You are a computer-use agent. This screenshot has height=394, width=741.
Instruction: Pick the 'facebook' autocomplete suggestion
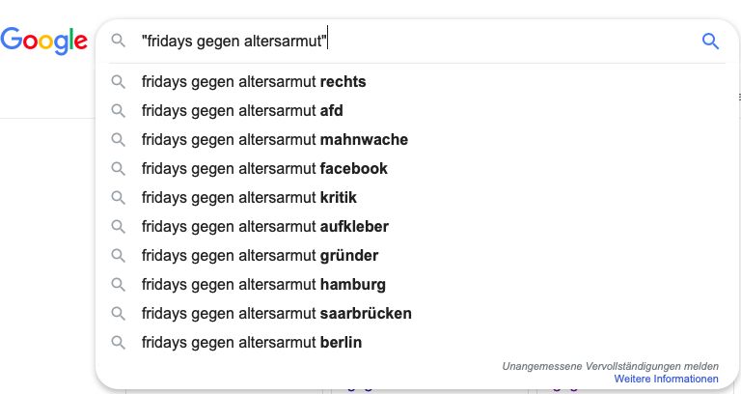264,169
